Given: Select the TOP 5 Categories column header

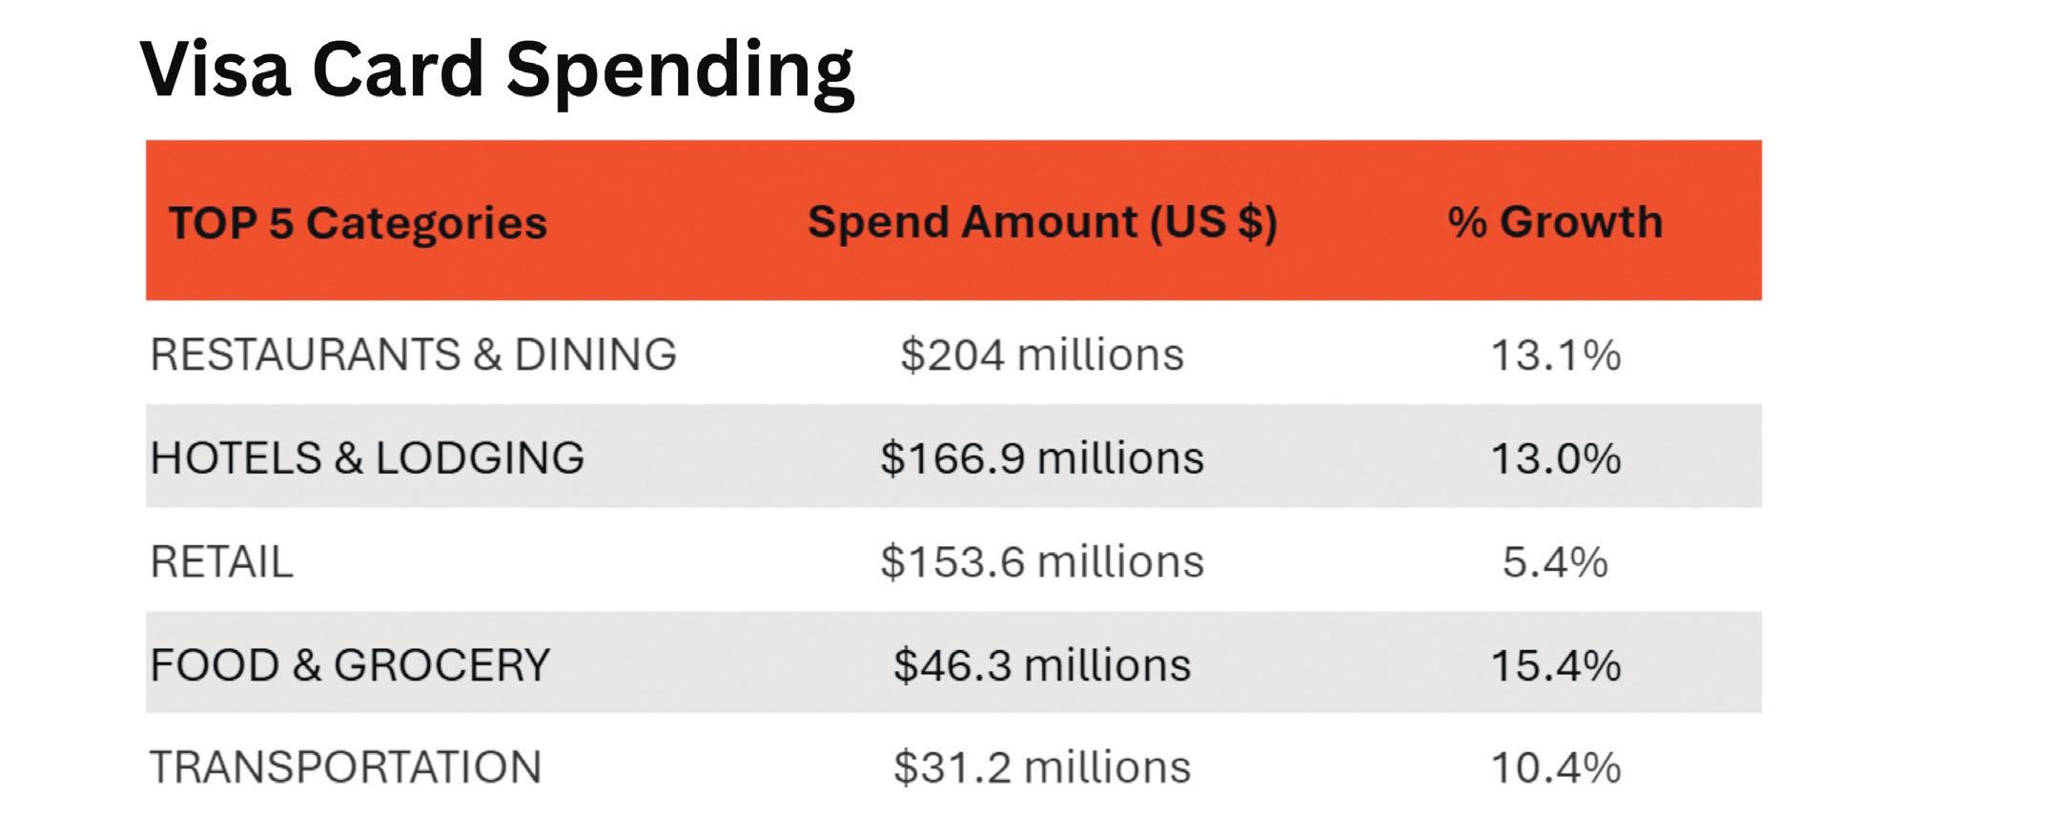Looking at the screenshot, I should point(359,223).
